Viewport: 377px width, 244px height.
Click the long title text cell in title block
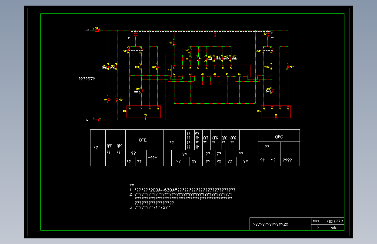pos(280,224)
